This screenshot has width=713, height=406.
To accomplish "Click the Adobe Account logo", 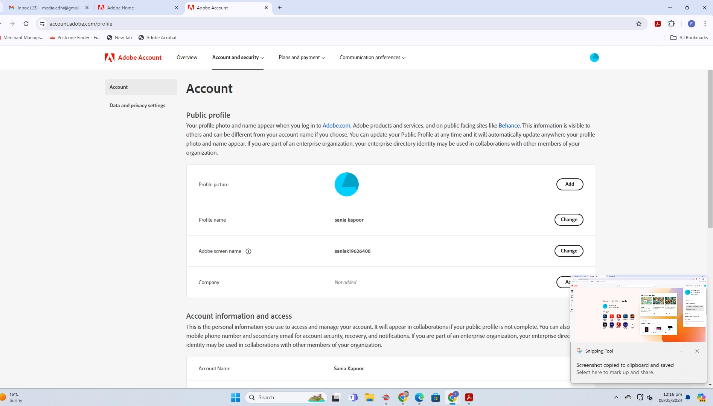I will click(x=133, y=58).
